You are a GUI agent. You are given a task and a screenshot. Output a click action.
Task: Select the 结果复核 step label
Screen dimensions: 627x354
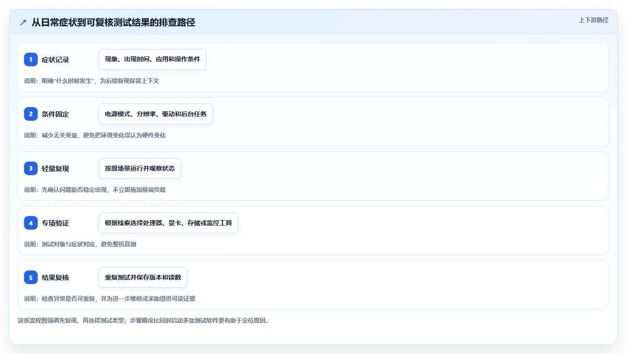click(x=55, y=277)
